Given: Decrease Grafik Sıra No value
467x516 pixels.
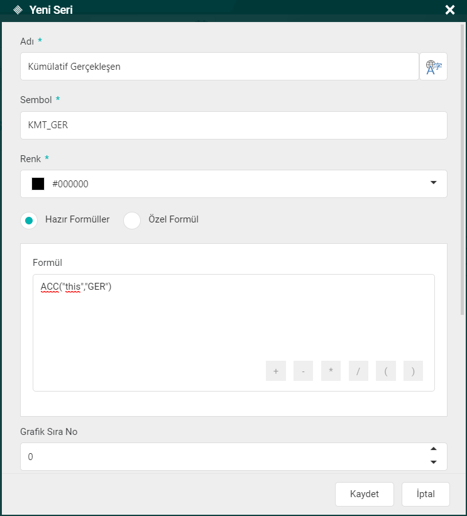Looking at the screenshot, I should click(433, 463).
